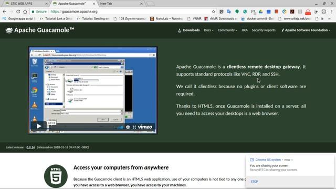This screenshot has width=336, height=189.
Task: Collapse the Chrome OS system notification
Action: 292,160
